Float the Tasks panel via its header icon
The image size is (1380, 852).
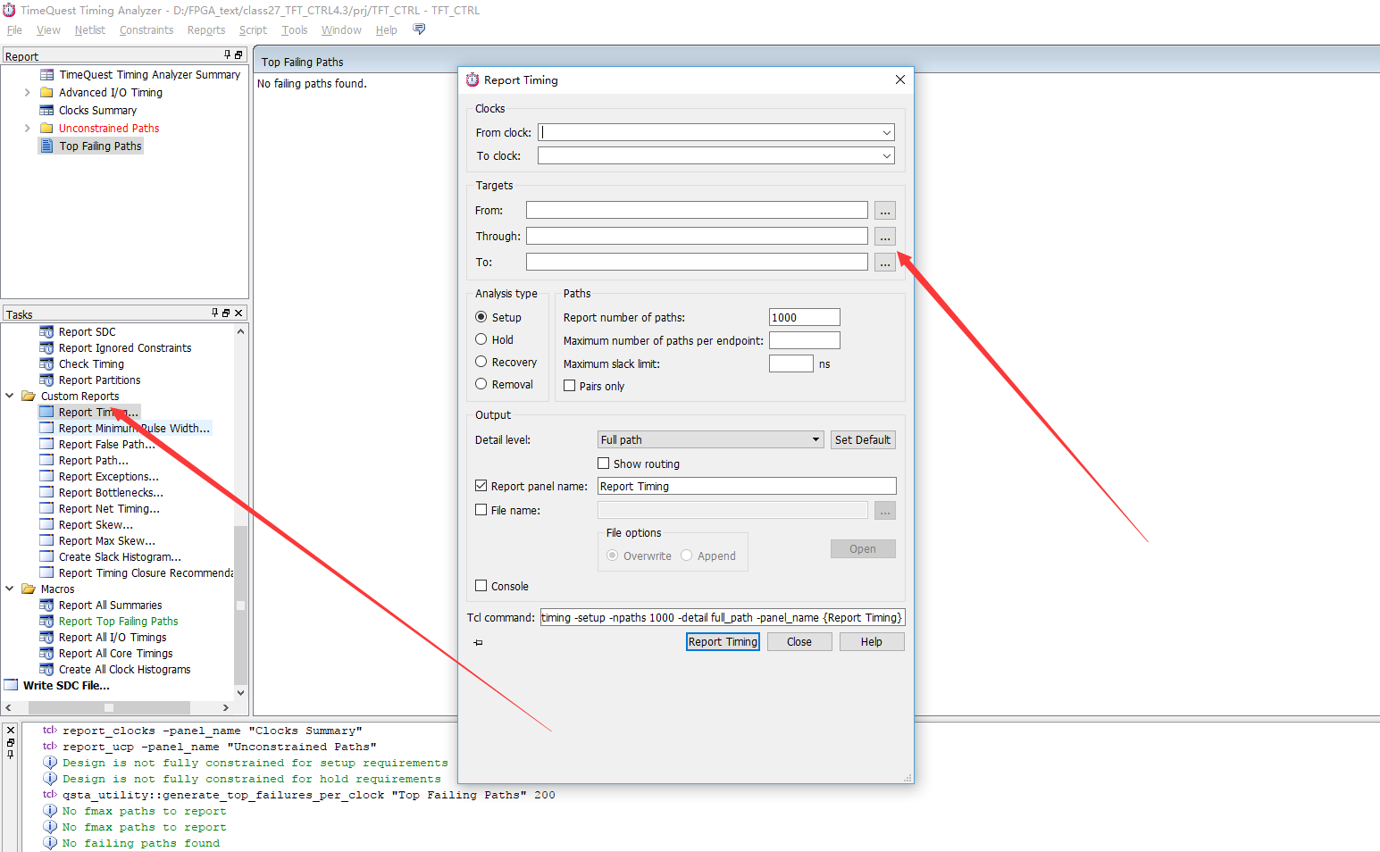click(226, 313)
